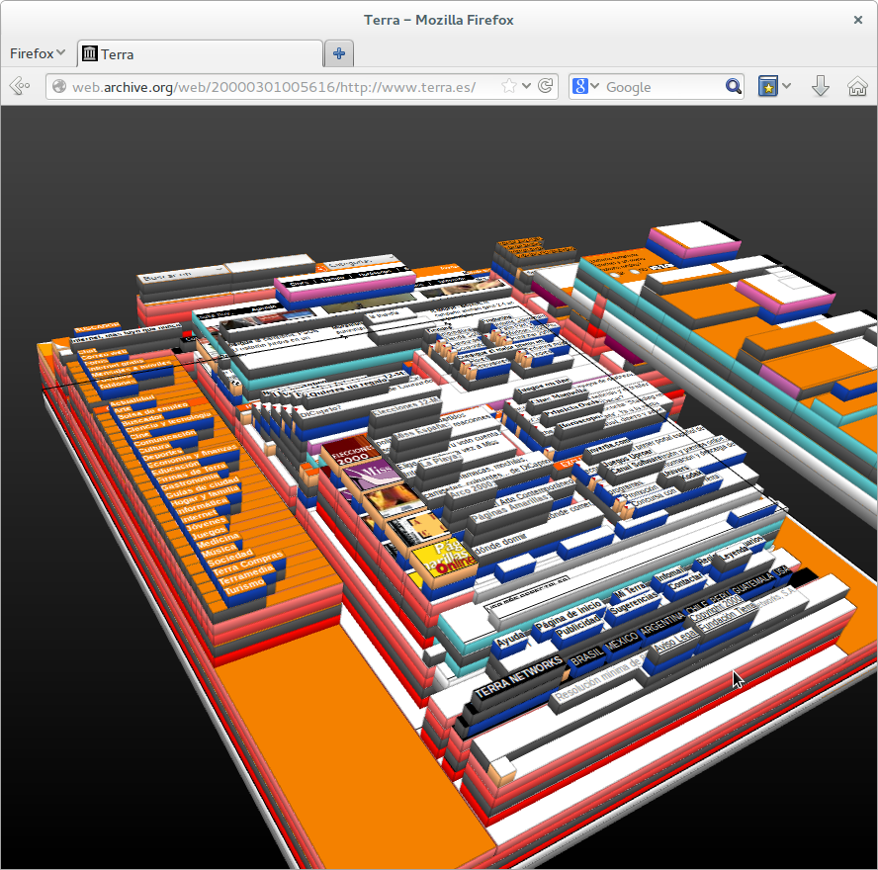This screenshot has height=870, width=878.
Task: Open the Firefox application menu
Action: [x=38, y=53]
